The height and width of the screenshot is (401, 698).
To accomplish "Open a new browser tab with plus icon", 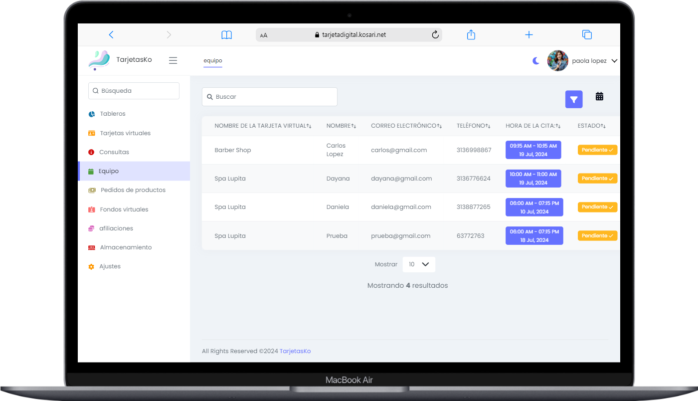I will click(529, 35).
